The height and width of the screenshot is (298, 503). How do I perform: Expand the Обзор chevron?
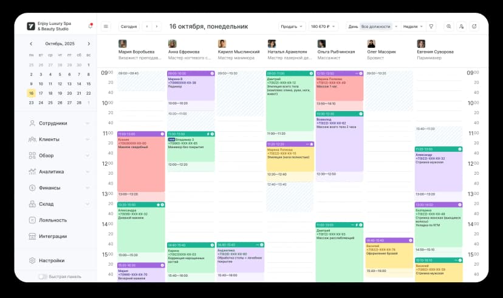(x=87, y=155)
